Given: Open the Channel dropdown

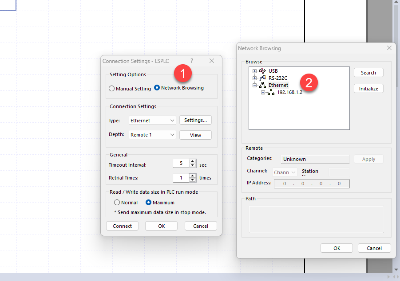Looking at the screenshot, I should [285, 172].
